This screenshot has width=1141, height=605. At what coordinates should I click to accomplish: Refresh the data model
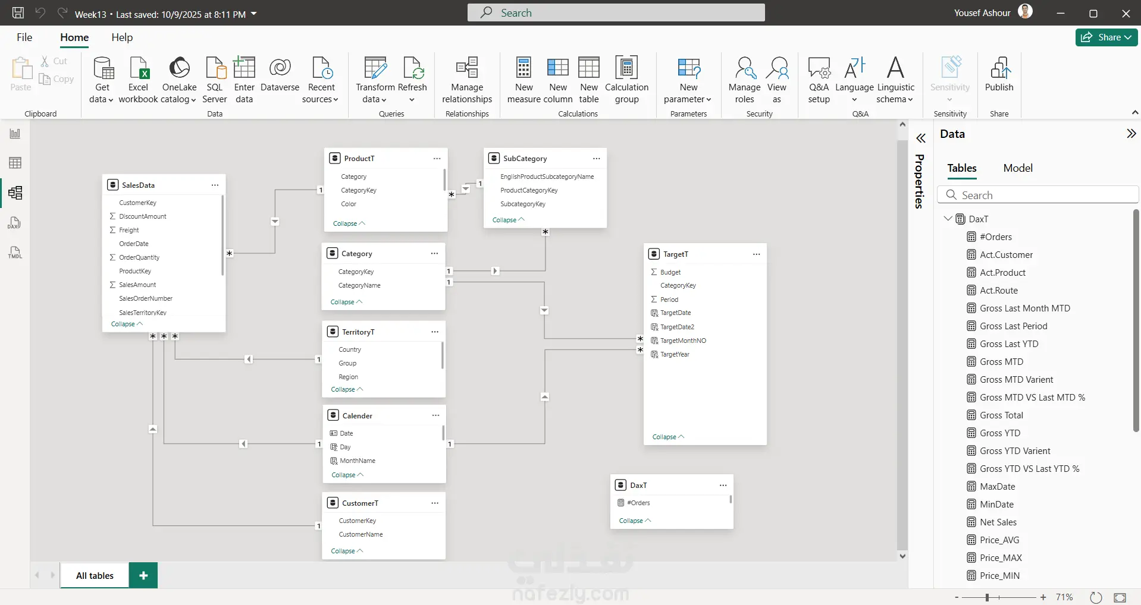tap(412, 80)
